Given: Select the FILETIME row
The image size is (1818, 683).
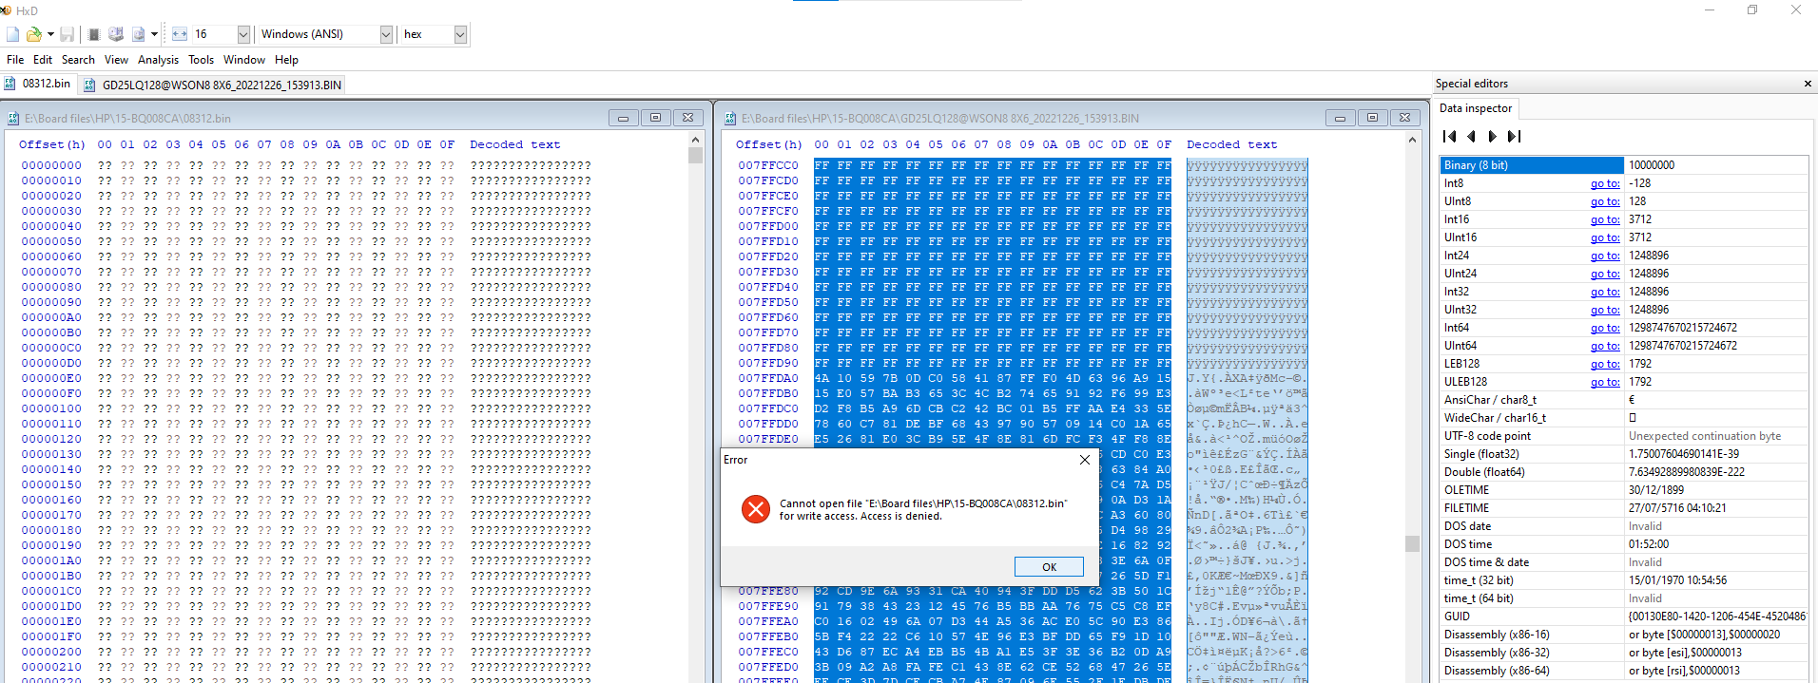Looking at the screenshot, I should point(1624,508).
